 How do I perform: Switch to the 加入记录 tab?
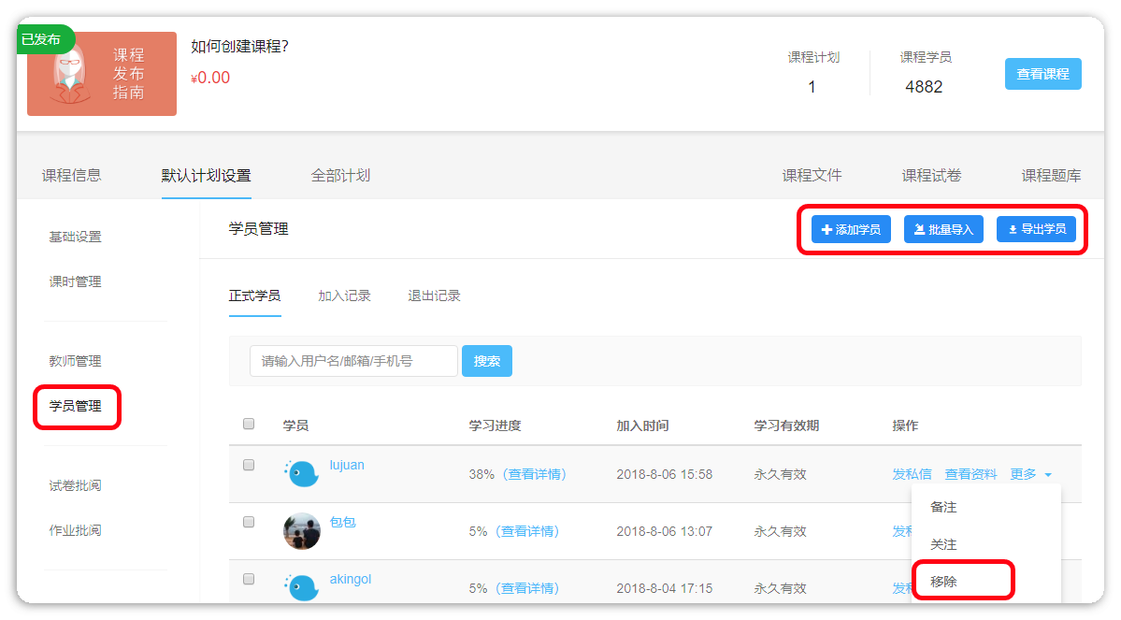(344, 296)
